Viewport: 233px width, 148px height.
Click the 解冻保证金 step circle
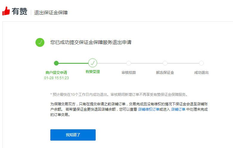(165, 63)
